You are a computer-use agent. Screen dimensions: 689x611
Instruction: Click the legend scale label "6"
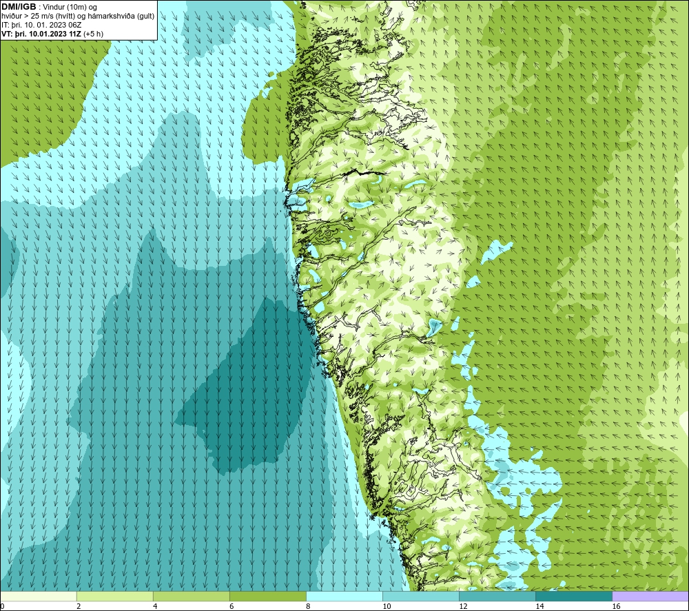pyautogui.click(x=232, y=606)
